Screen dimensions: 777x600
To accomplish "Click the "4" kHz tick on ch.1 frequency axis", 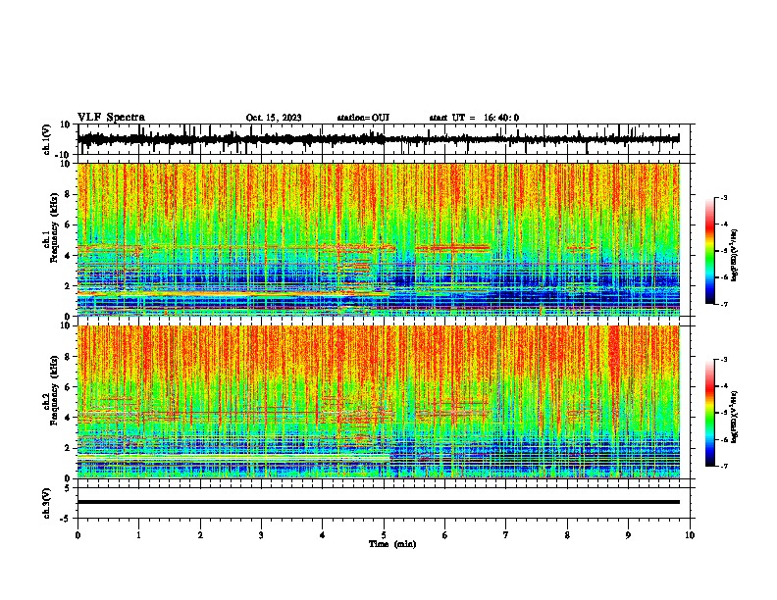I will click(68, 256).
